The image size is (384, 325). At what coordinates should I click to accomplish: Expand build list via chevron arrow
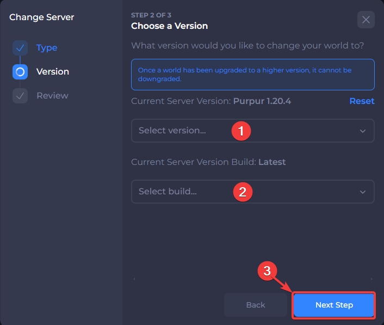[363, 192]
